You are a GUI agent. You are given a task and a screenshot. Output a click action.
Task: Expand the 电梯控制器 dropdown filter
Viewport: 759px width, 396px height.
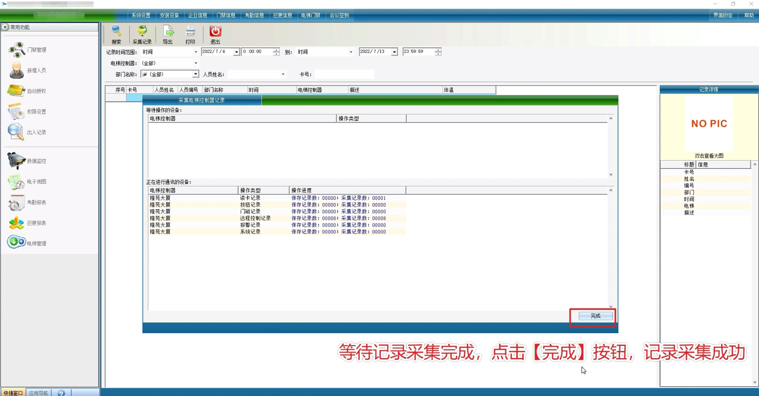pyautogui.click(x=196, y=63)
